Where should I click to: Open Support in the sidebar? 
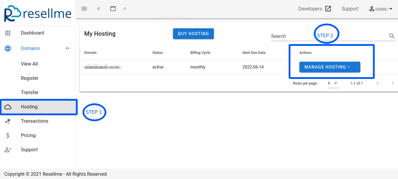click(x=29, y=150)
